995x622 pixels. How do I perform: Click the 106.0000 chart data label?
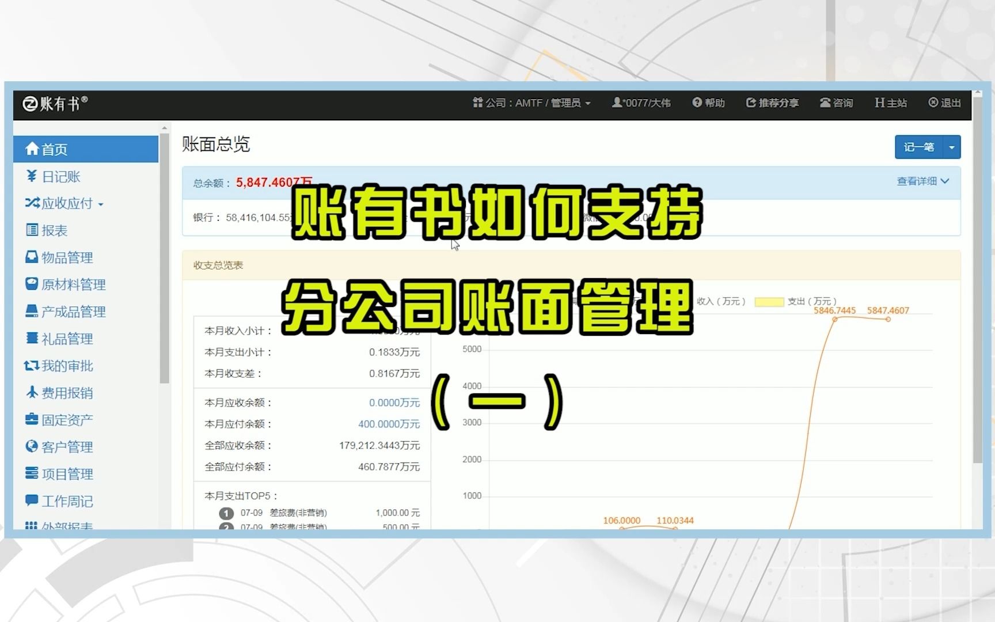point(621,521)
